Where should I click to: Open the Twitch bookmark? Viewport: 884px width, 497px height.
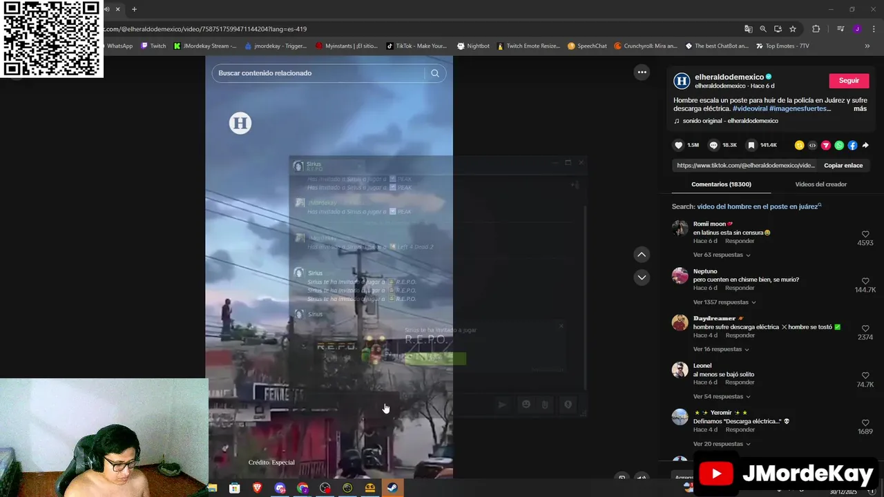point(153,46)
